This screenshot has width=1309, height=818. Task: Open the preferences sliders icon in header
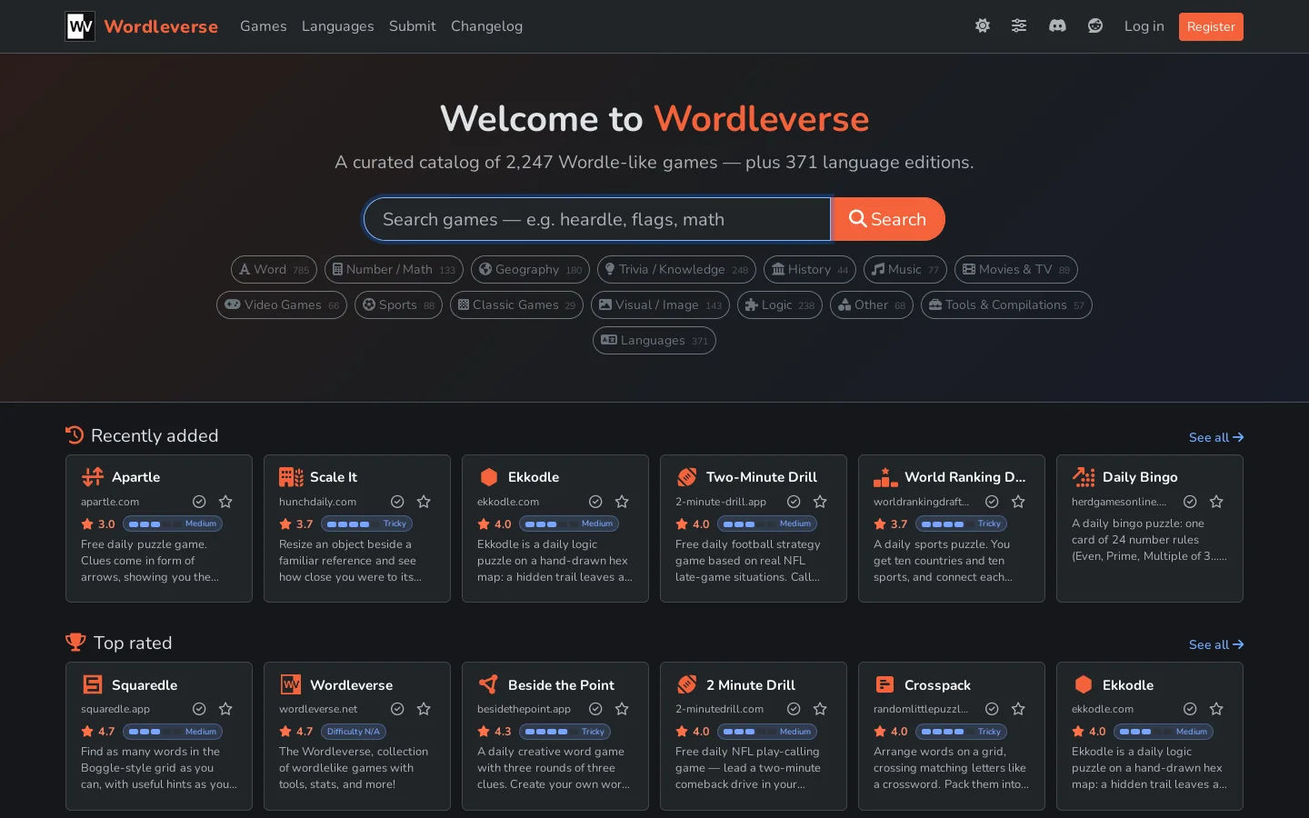pyautogui.click(x=1019, y=26)
